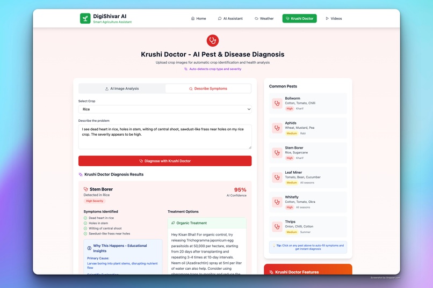Viewport: 433px width, 288px height.
Task: Click the sparkle icon by Auto-detects crop type
Action: click(186, 69)
